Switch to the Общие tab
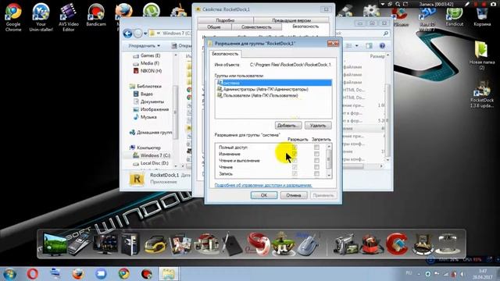 pyautogui.click(x=214, y=27)
